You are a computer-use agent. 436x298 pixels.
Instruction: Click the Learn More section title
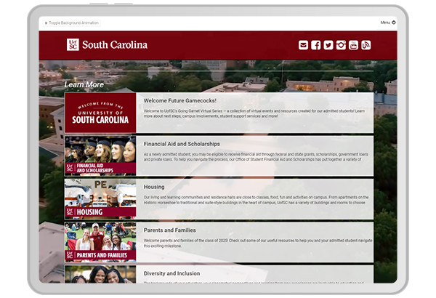pos(84,84)
